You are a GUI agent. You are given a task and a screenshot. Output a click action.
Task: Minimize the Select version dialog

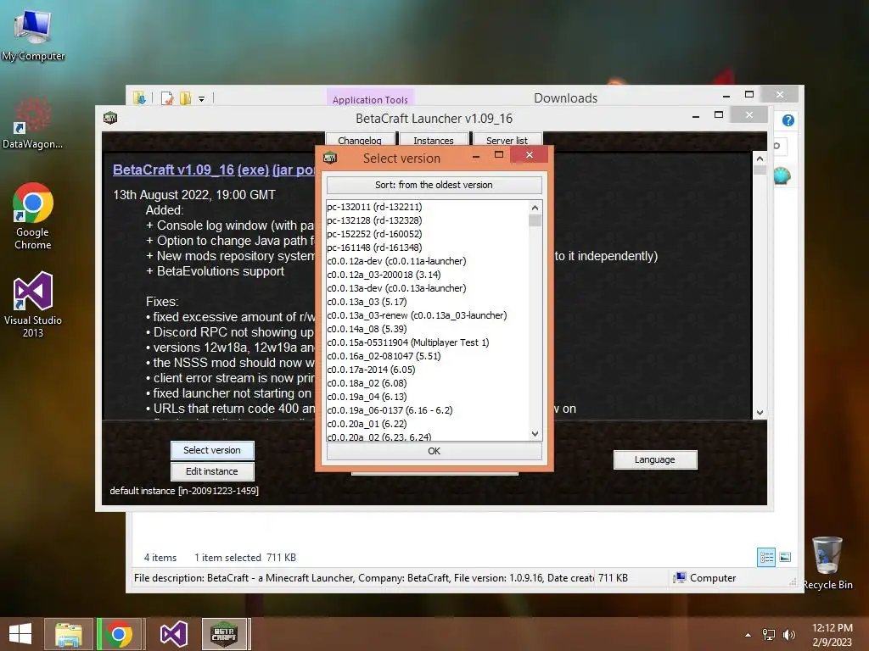[476, 157]
